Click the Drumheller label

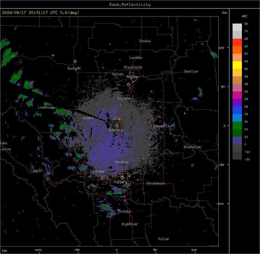point(192,147)
